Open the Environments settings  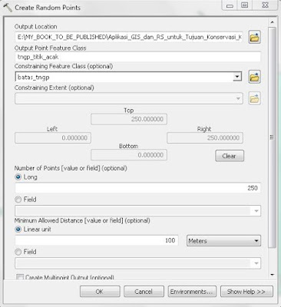[192, 292]
